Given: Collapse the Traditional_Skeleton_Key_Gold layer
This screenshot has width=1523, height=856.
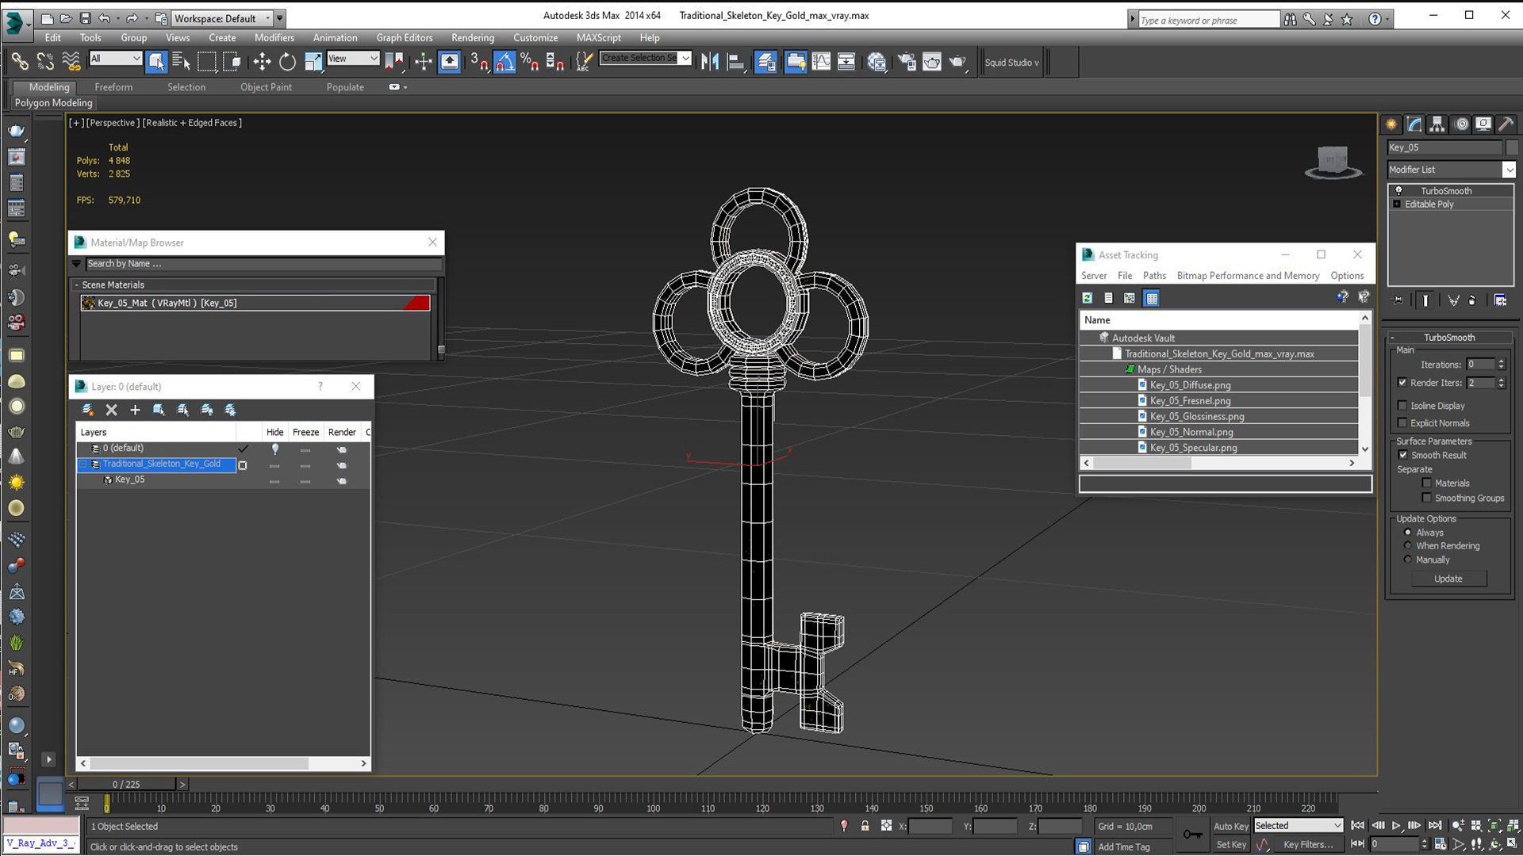Looking at the screenshot, I should tap(83, 464).
